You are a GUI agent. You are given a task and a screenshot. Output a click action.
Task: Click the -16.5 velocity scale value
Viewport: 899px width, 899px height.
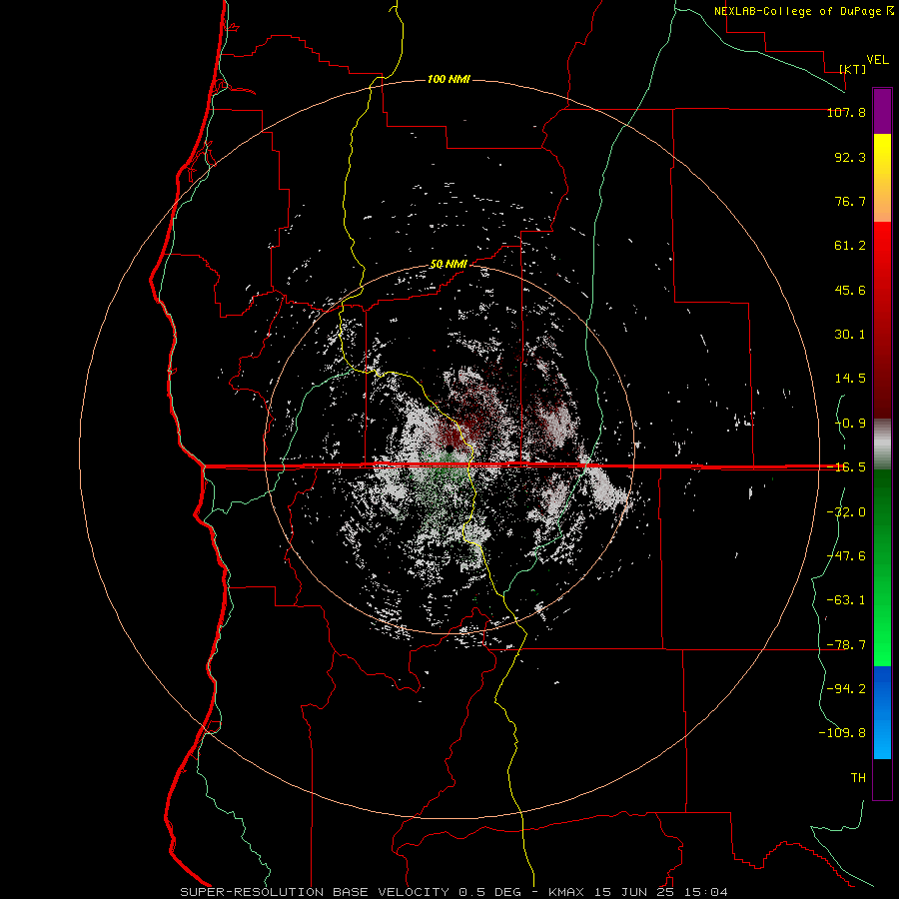tap(846, 467)
